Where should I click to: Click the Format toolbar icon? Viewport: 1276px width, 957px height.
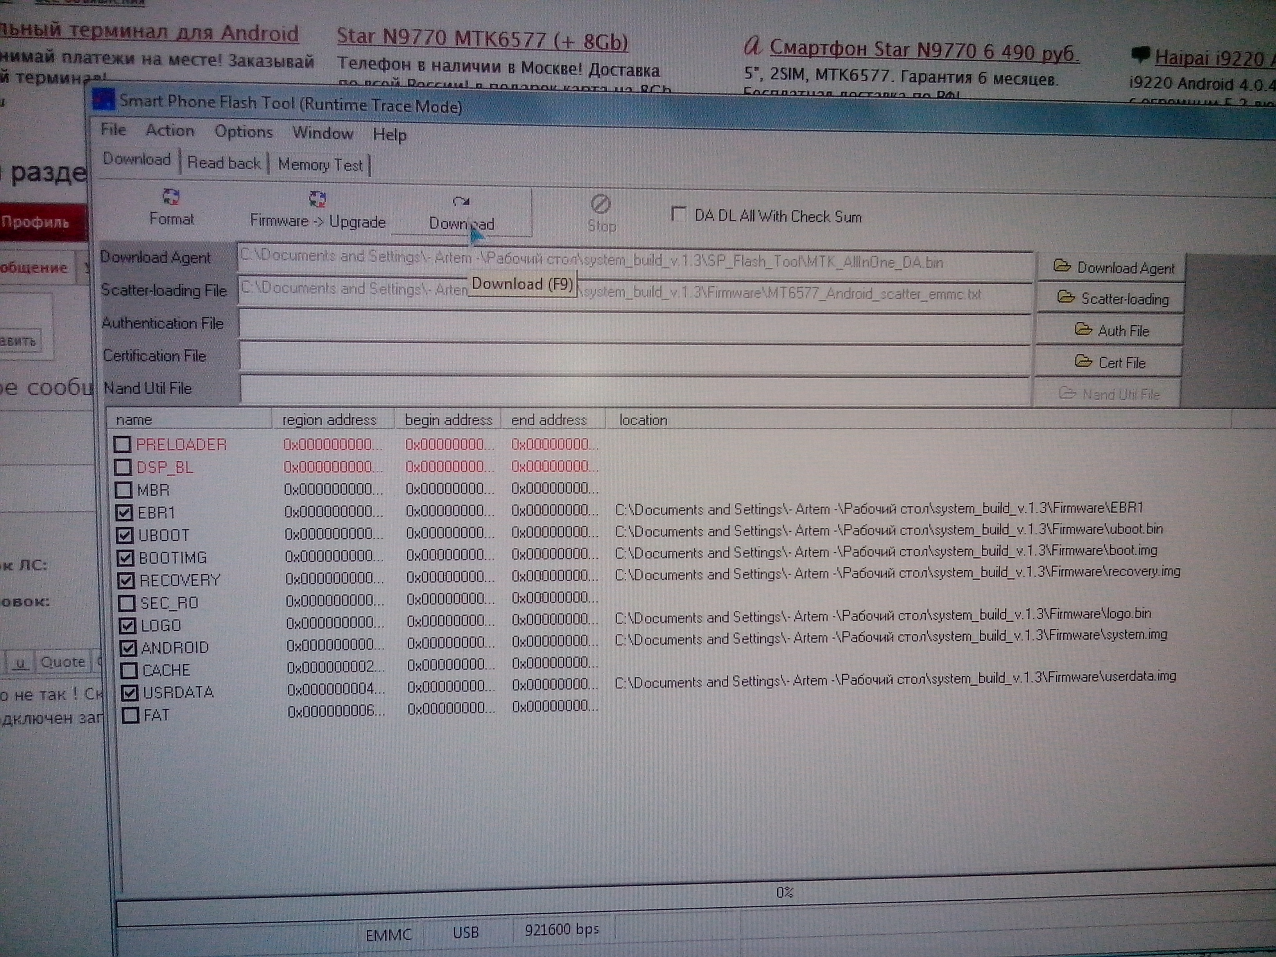pos(171,198)
